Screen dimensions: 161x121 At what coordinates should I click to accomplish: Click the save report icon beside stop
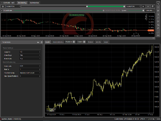[x=153, y=6]
